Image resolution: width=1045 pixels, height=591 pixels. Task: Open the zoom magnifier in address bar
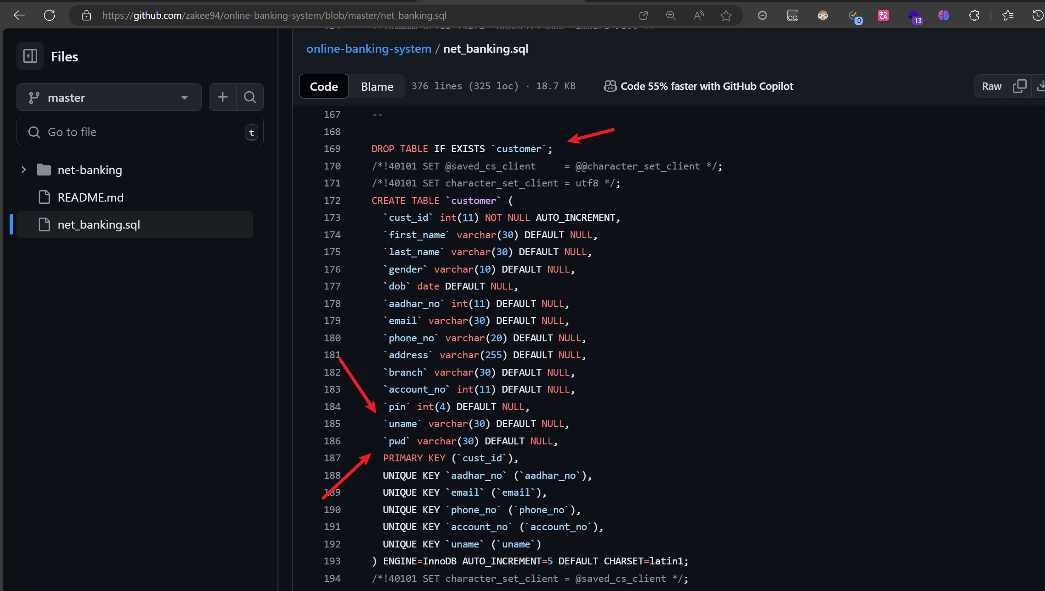(x=671, y=16)
